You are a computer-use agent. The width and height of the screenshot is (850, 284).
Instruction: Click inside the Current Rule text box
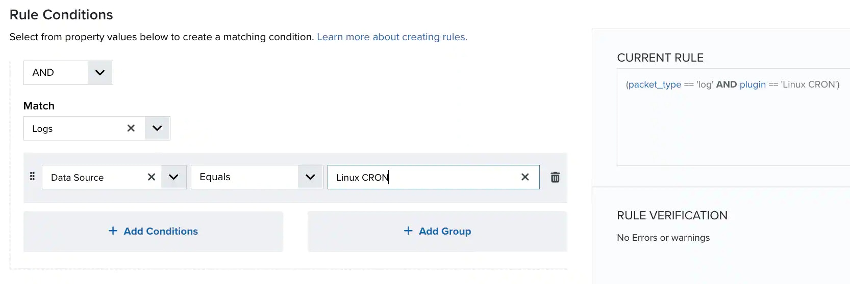coord(733,117)
